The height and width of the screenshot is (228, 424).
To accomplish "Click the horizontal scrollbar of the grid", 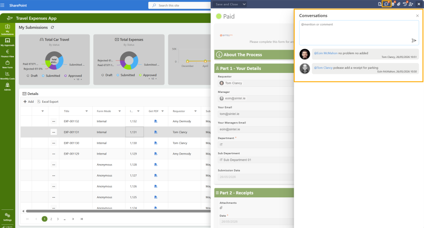I will (x=118, y=211).
